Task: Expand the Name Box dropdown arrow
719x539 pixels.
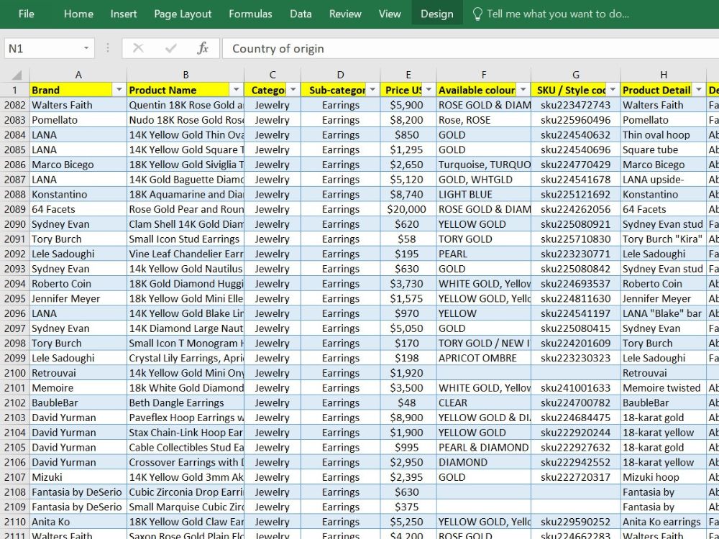Action: pos(86,48)
